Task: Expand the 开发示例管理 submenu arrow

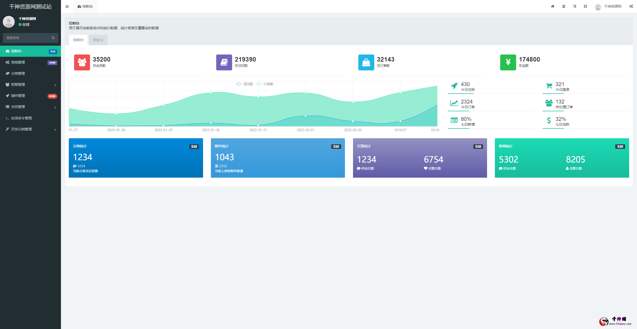Action: pyautogui.click(x=55, y=130)
